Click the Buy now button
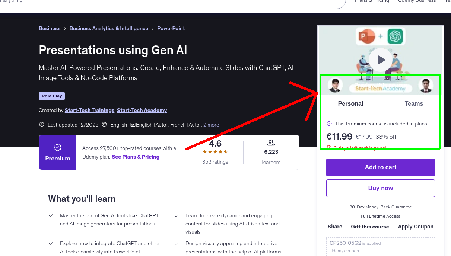451x256 pixels. tap(380, 188)
